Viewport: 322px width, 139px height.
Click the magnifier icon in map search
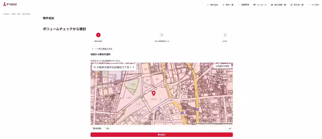tap(95, 67)
